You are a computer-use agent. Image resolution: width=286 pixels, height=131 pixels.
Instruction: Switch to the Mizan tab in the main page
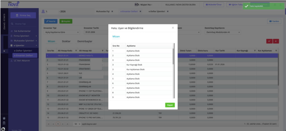(51, 41)
